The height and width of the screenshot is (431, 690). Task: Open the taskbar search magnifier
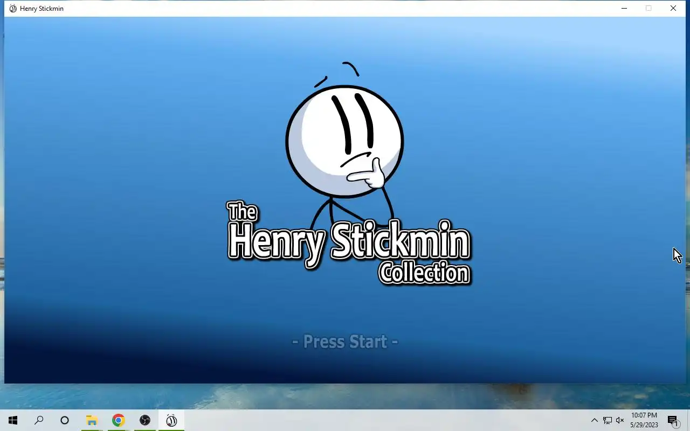(x=39, y=420)
